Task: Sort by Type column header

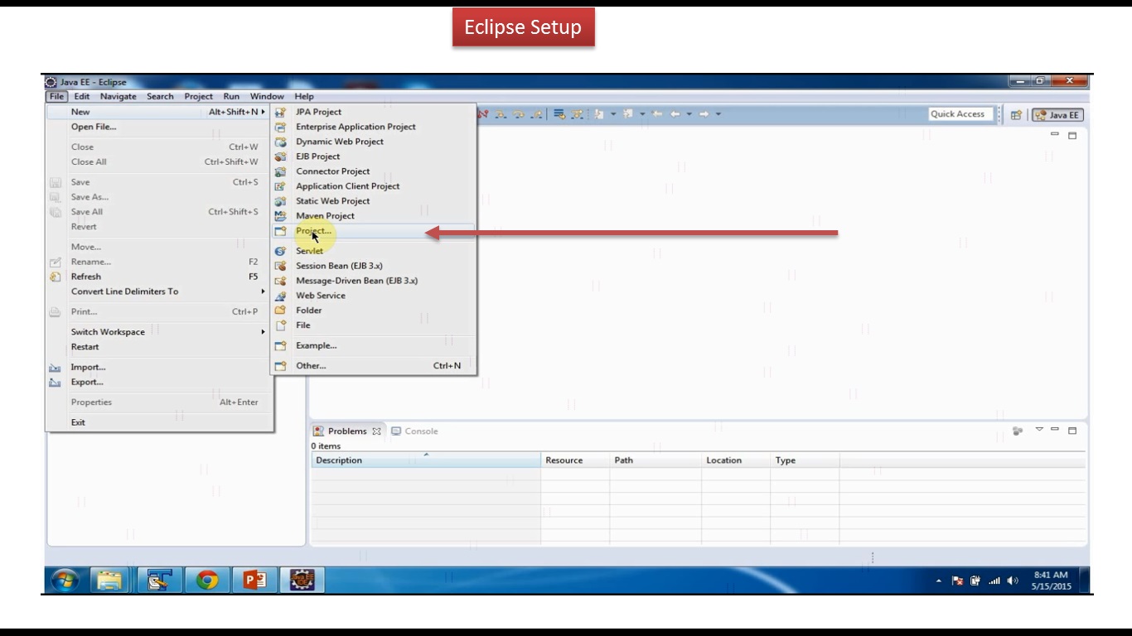Action: click(x=805, y=460)
